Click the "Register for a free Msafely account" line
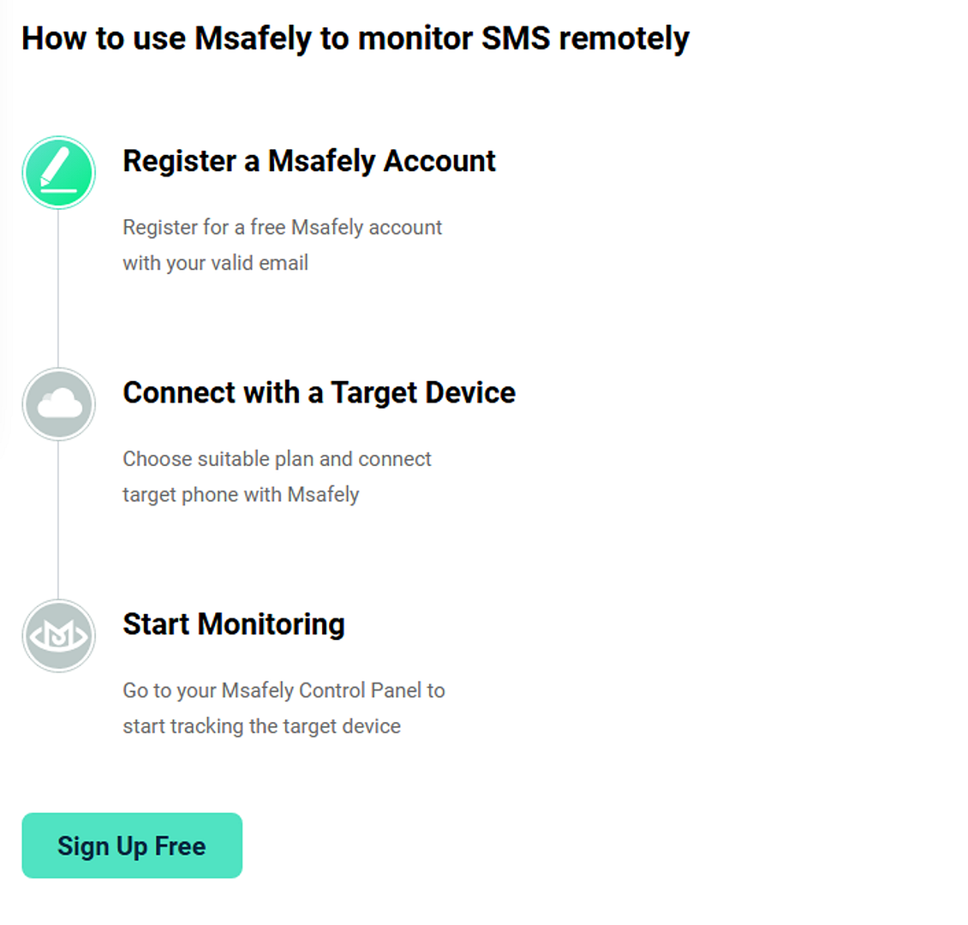Image resolution: width=968 pixels, height=925 pixels. [x=282, y=227]
